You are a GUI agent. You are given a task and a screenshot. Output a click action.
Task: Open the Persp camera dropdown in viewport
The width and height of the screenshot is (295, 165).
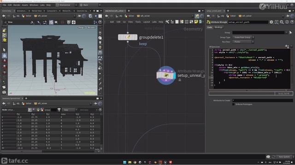point(81,27)
